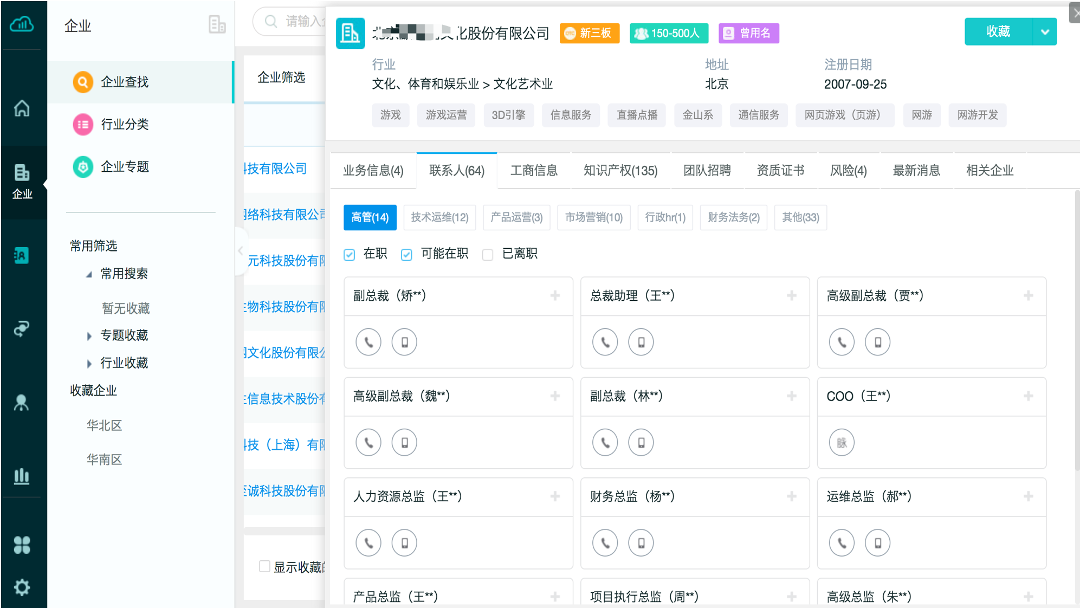The image size is (1080, 608).
Task: Filter contacts by 市场营销(10)
Action: pos(594,217)
